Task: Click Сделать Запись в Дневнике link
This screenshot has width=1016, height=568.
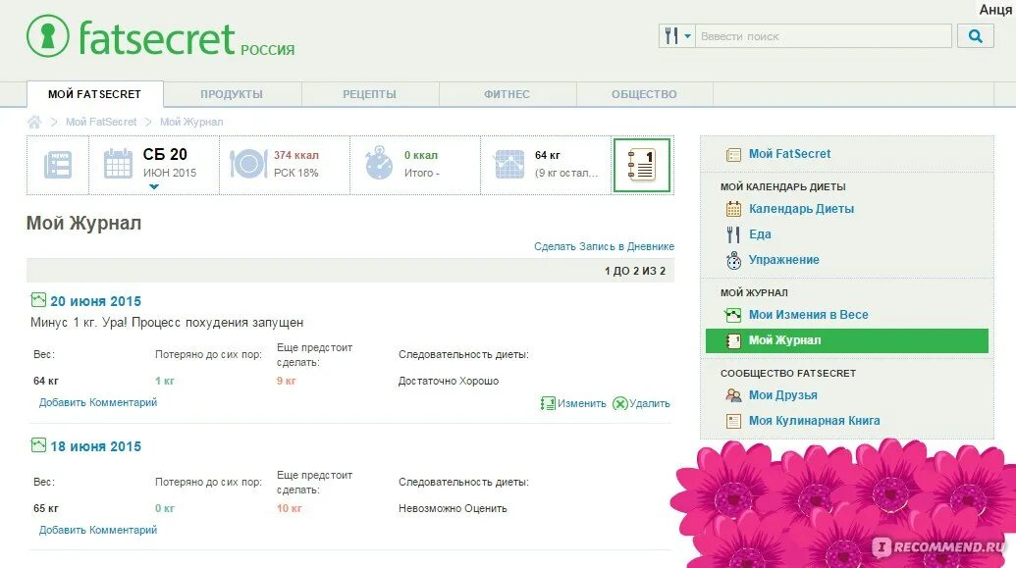Action: pos(604,246)
